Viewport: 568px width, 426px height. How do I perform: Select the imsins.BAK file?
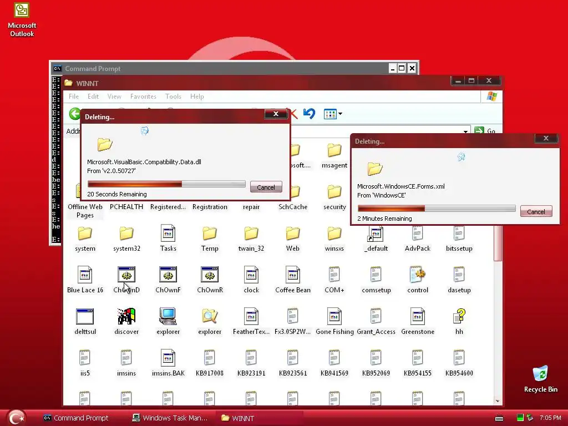(x=168, y=358)
